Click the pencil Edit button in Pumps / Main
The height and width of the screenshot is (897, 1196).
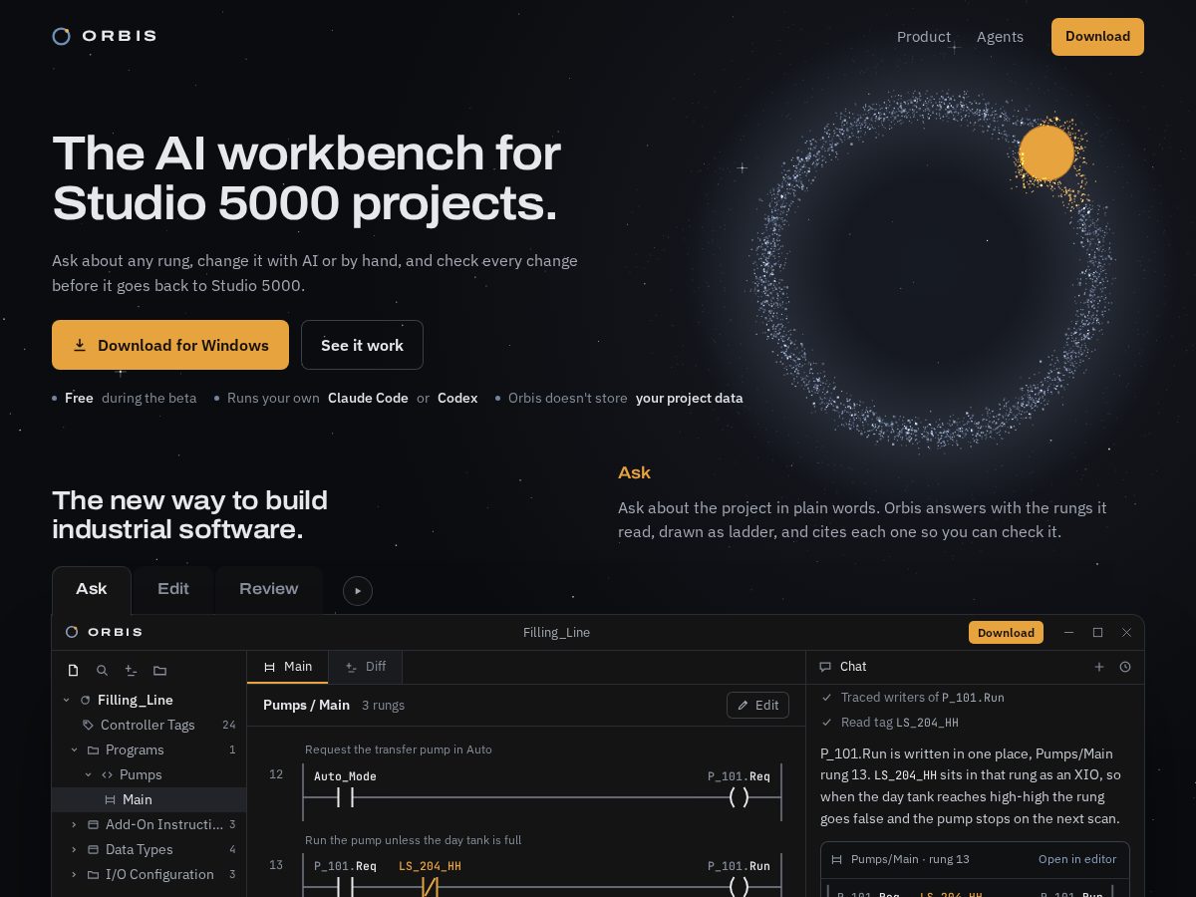pyautogui.click(x=757, y=705)
